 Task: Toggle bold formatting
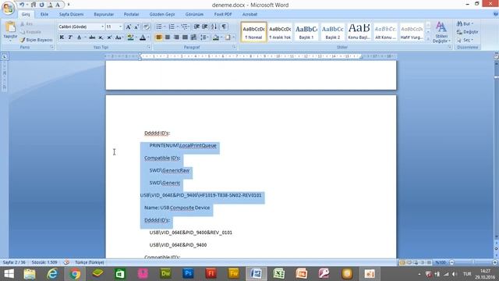pos(62,37)
